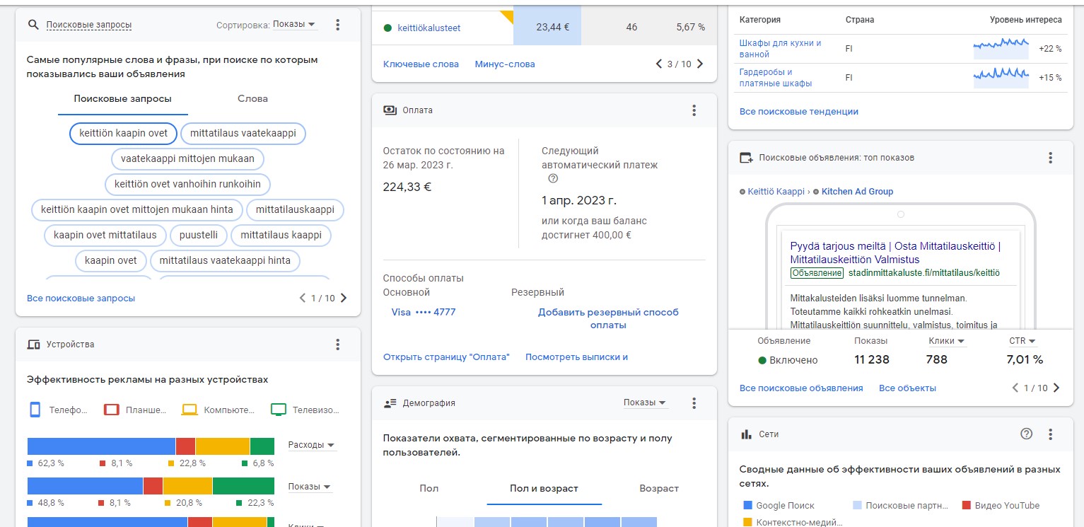This screenshot has width=1084, height=527.
Task: Open the Сортировка: Показы dropdown
Action: 295,25
